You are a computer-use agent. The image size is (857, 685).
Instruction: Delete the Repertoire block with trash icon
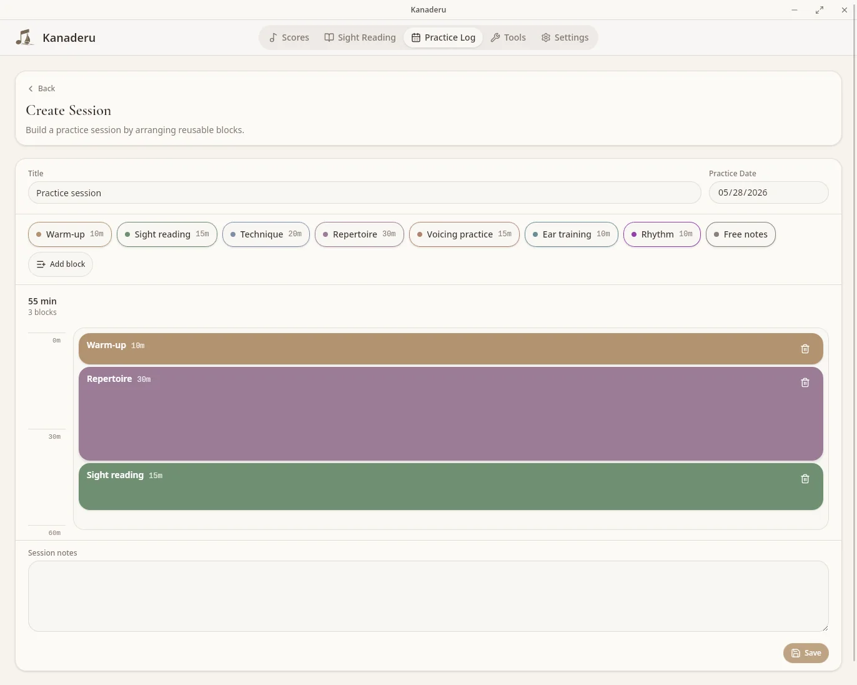pyautogui.click(x=805, y=382)
